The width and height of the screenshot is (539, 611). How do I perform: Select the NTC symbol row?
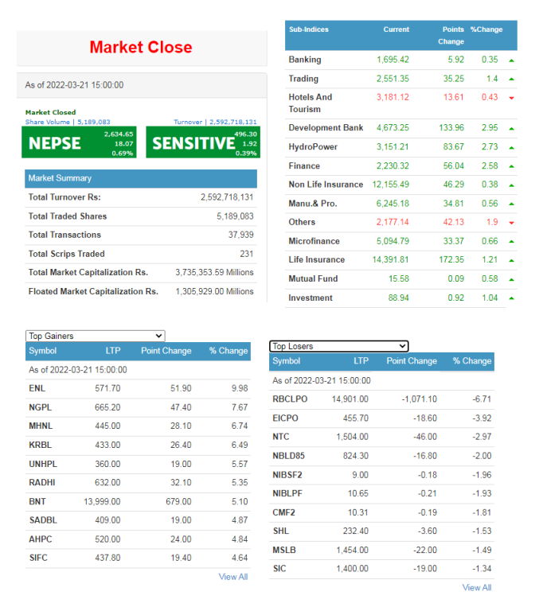(382, 437)
